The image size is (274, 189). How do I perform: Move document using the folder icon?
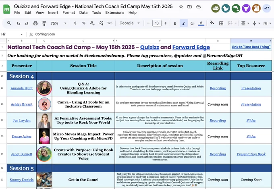(190, 6)
